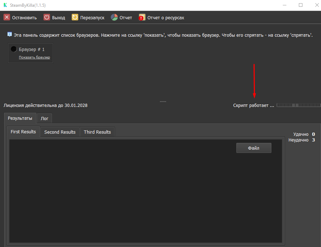Click the dotted splitter handle between panels
321x247 pixels.
(163, 102)
